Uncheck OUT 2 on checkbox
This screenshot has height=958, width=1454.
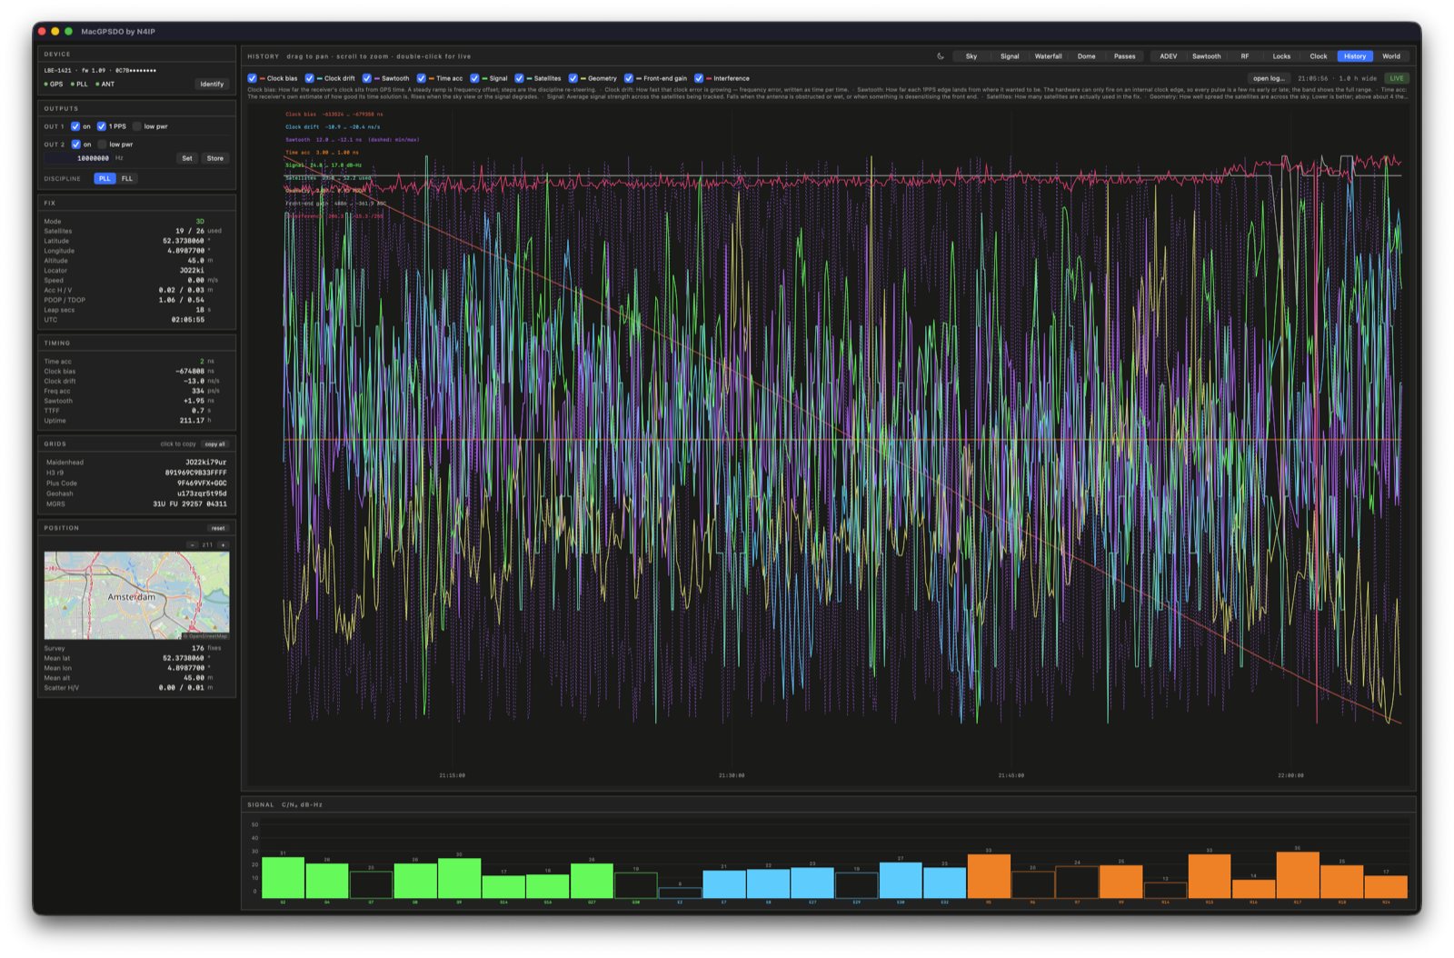coord(75,145)
